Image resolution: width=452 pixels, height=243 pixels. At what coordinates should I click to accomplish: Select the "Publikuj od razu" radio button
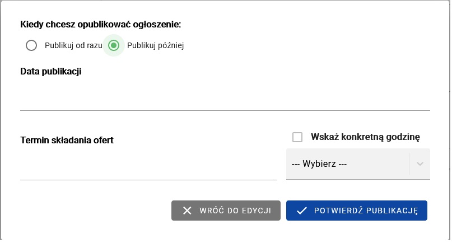click(x=31, y=46)
